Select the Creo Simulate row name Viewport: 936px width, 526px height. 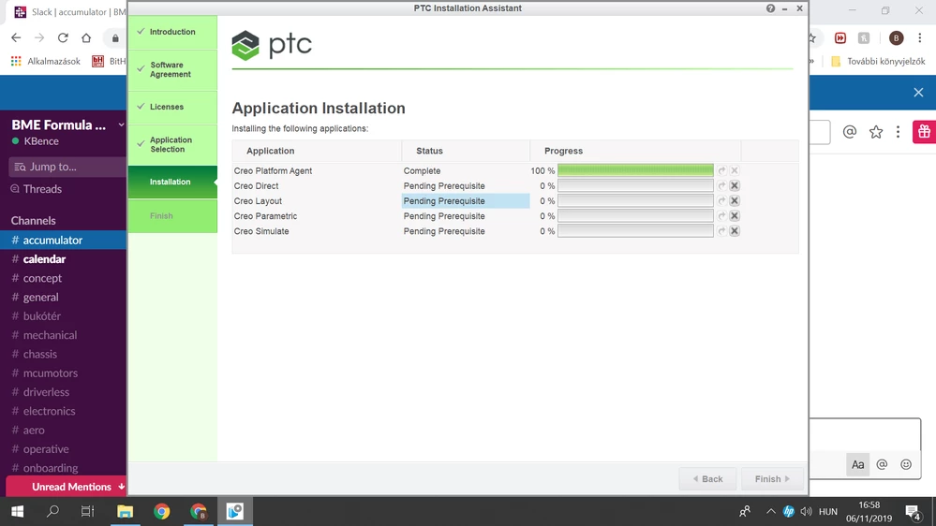click(x=261, y=231)
